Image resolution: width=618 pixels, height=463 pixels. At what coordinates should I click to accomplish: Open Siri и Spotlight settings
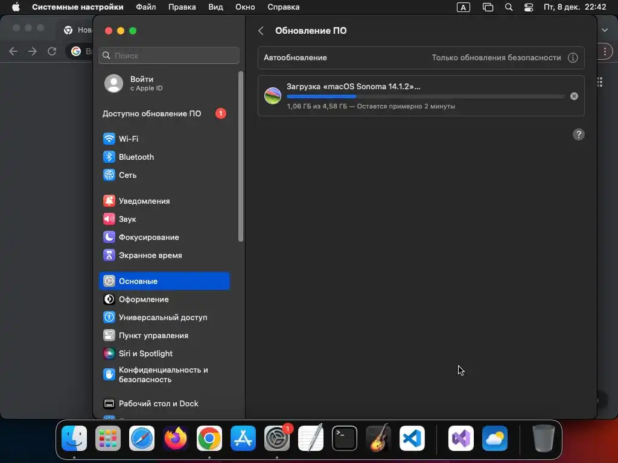point(164,353)
